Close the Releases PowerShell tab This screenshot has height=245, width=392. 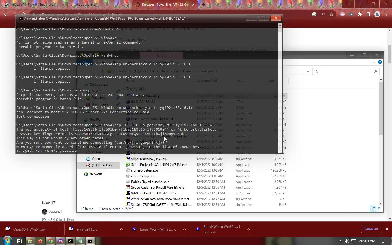pyautogui.click(x=193, y=5)
